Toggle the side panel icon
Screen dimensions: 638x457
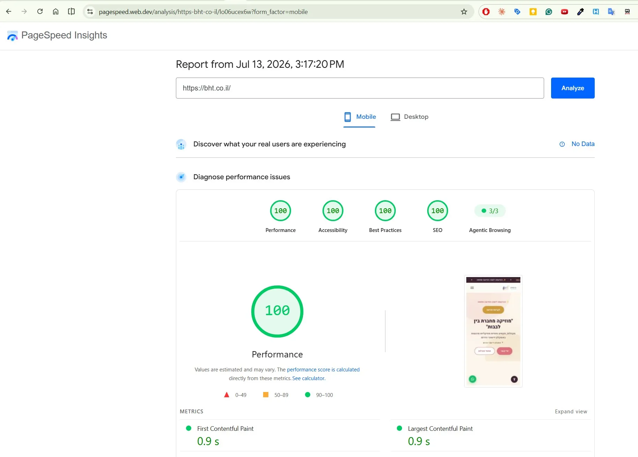[x=71, y=12]
